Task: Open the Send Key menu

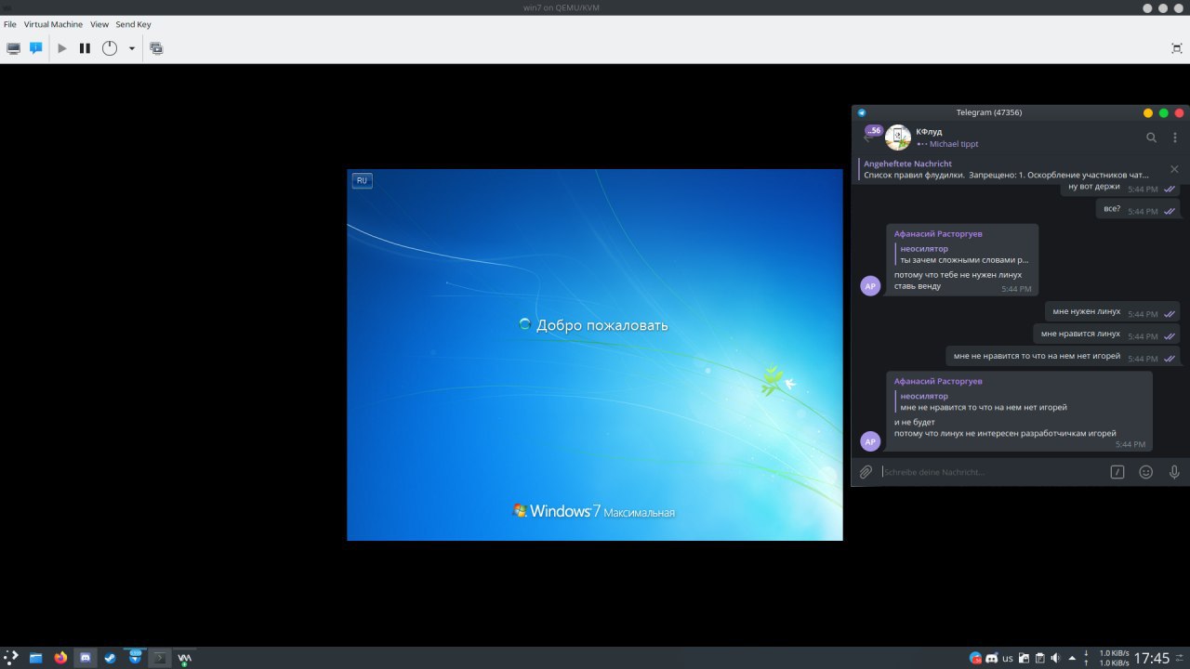Action: pos(133,24)
